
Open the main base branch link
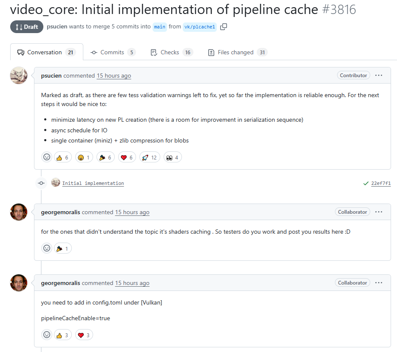[160, 27]
